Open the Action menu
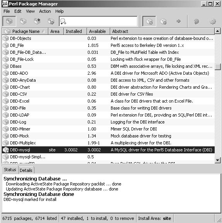222x223 pixels. coord(45,11)
